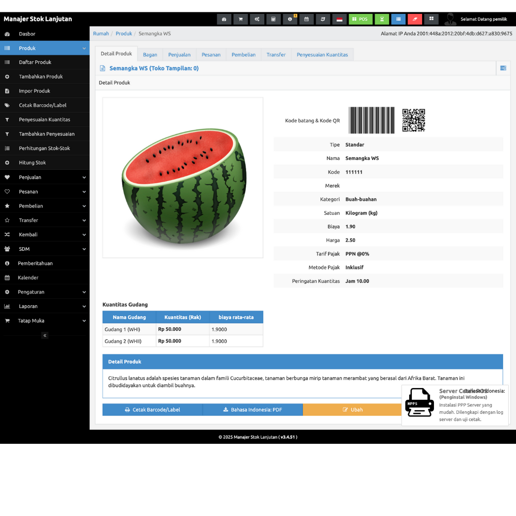Click the Cetak Barcode/Label button
This screenshot has height=516, width=516.
(152, 410)
